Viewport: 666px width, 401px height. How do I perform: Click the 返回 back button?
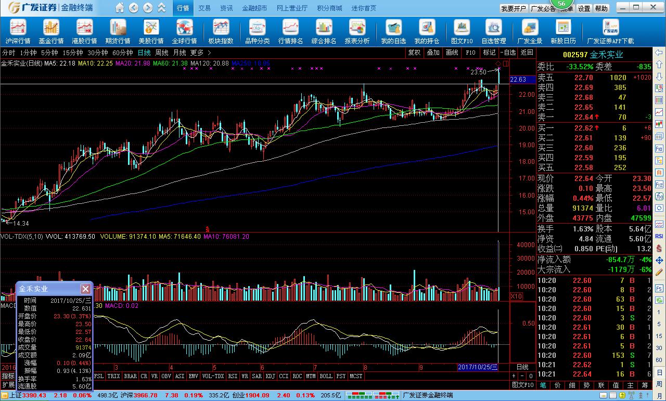coord(527,53)
